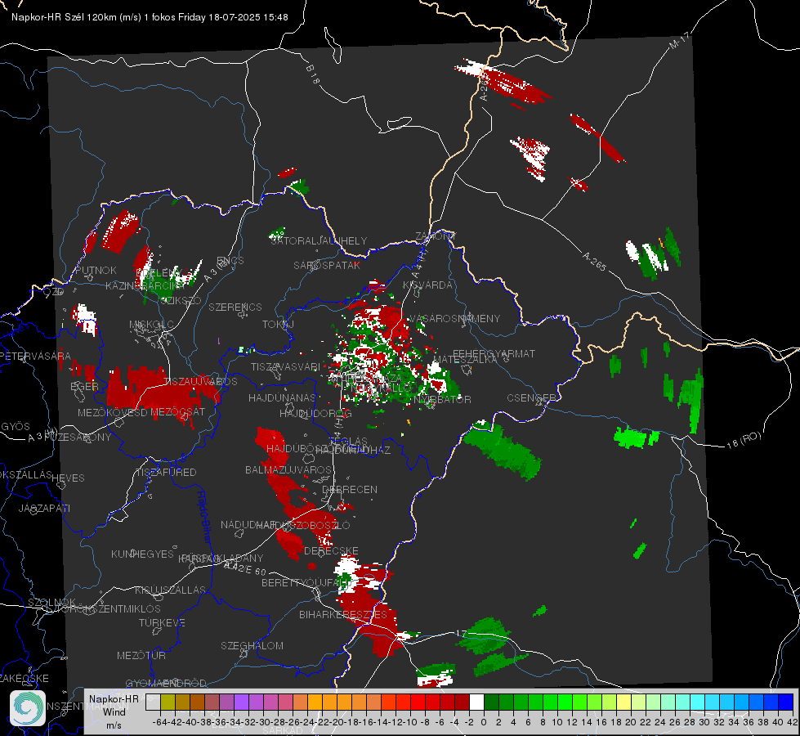Click the EGER city label
800x736 pixels.
(x=85, y=386)
